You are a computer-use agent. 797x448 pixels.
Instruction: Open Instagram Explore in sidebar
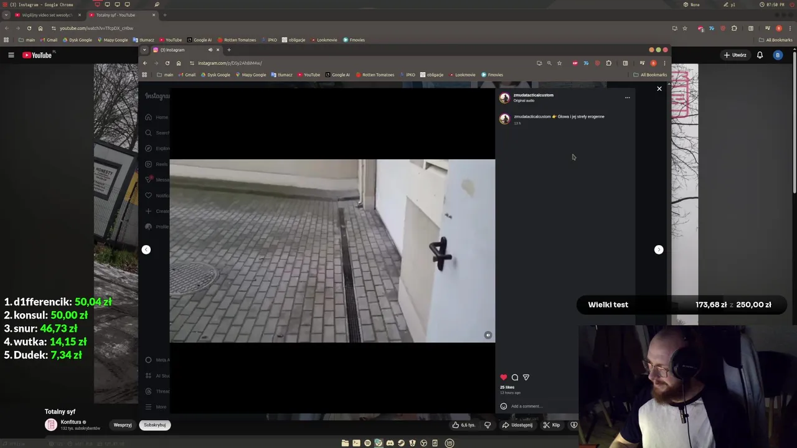(x=156, y=148)
